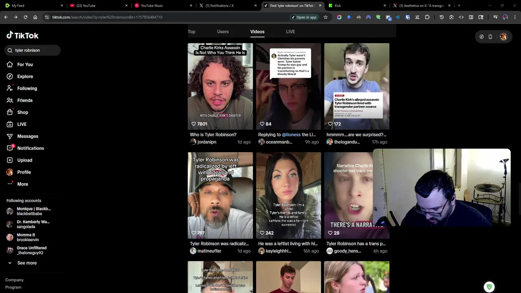Click the goody_hens... username

click(348, 251)
